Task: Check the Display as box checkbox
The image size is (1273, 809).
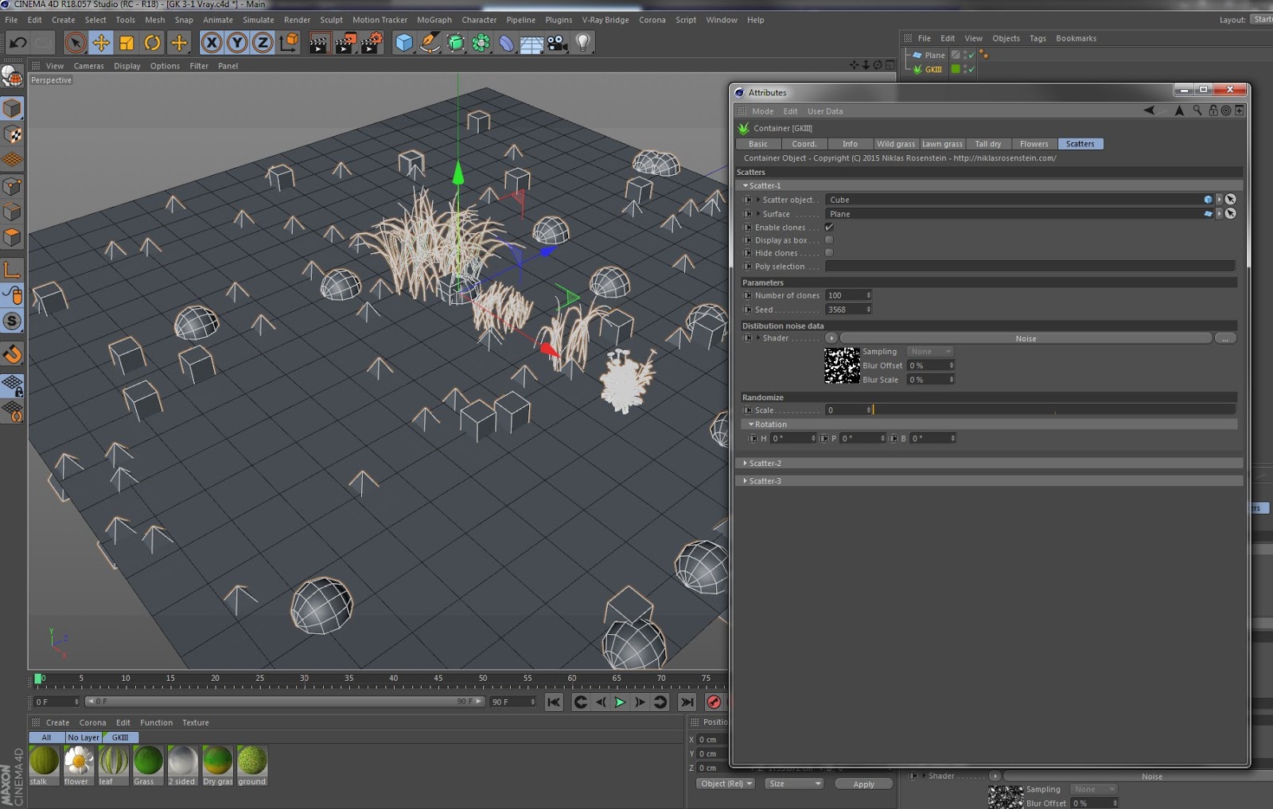Action: (x=829, y=240)
